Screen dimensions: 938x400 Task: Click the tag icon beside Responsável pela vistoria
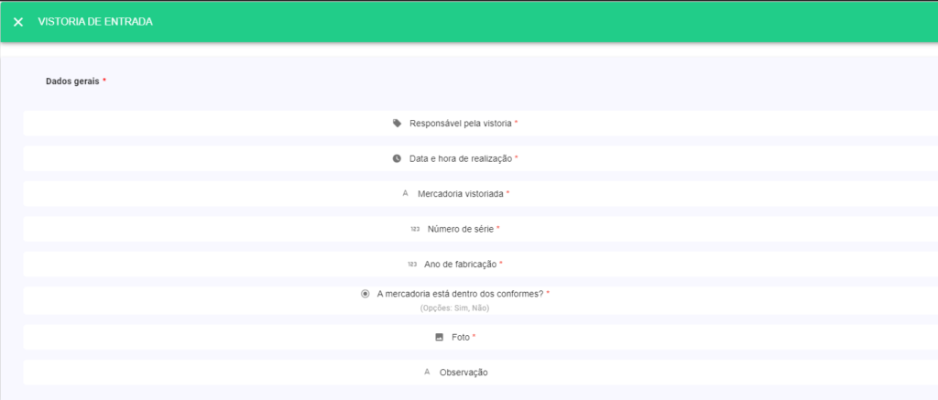pos(397,123)
